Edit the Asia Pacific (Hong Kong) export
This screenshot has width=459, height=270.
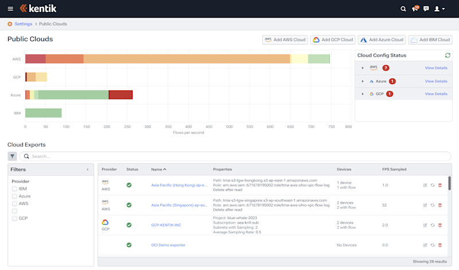coord(425,185)
